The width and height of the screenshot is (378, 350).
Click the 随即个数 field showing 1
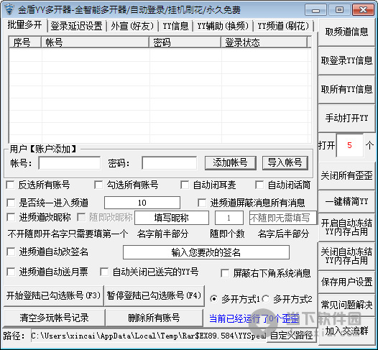229,218
